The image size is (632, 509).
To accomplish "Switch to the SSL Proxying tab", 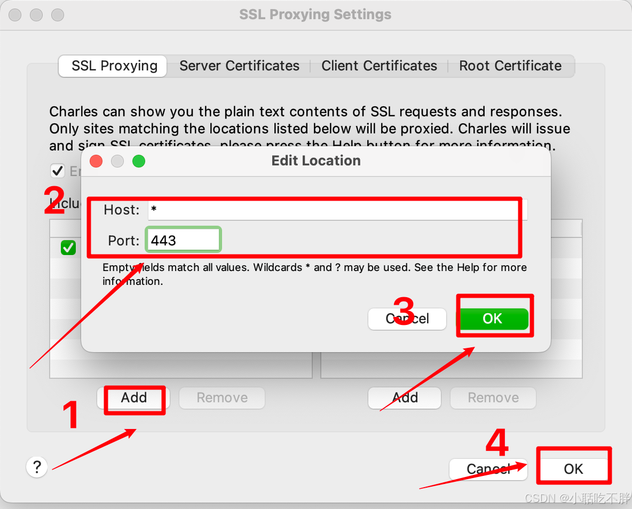I will coord(113,66).
